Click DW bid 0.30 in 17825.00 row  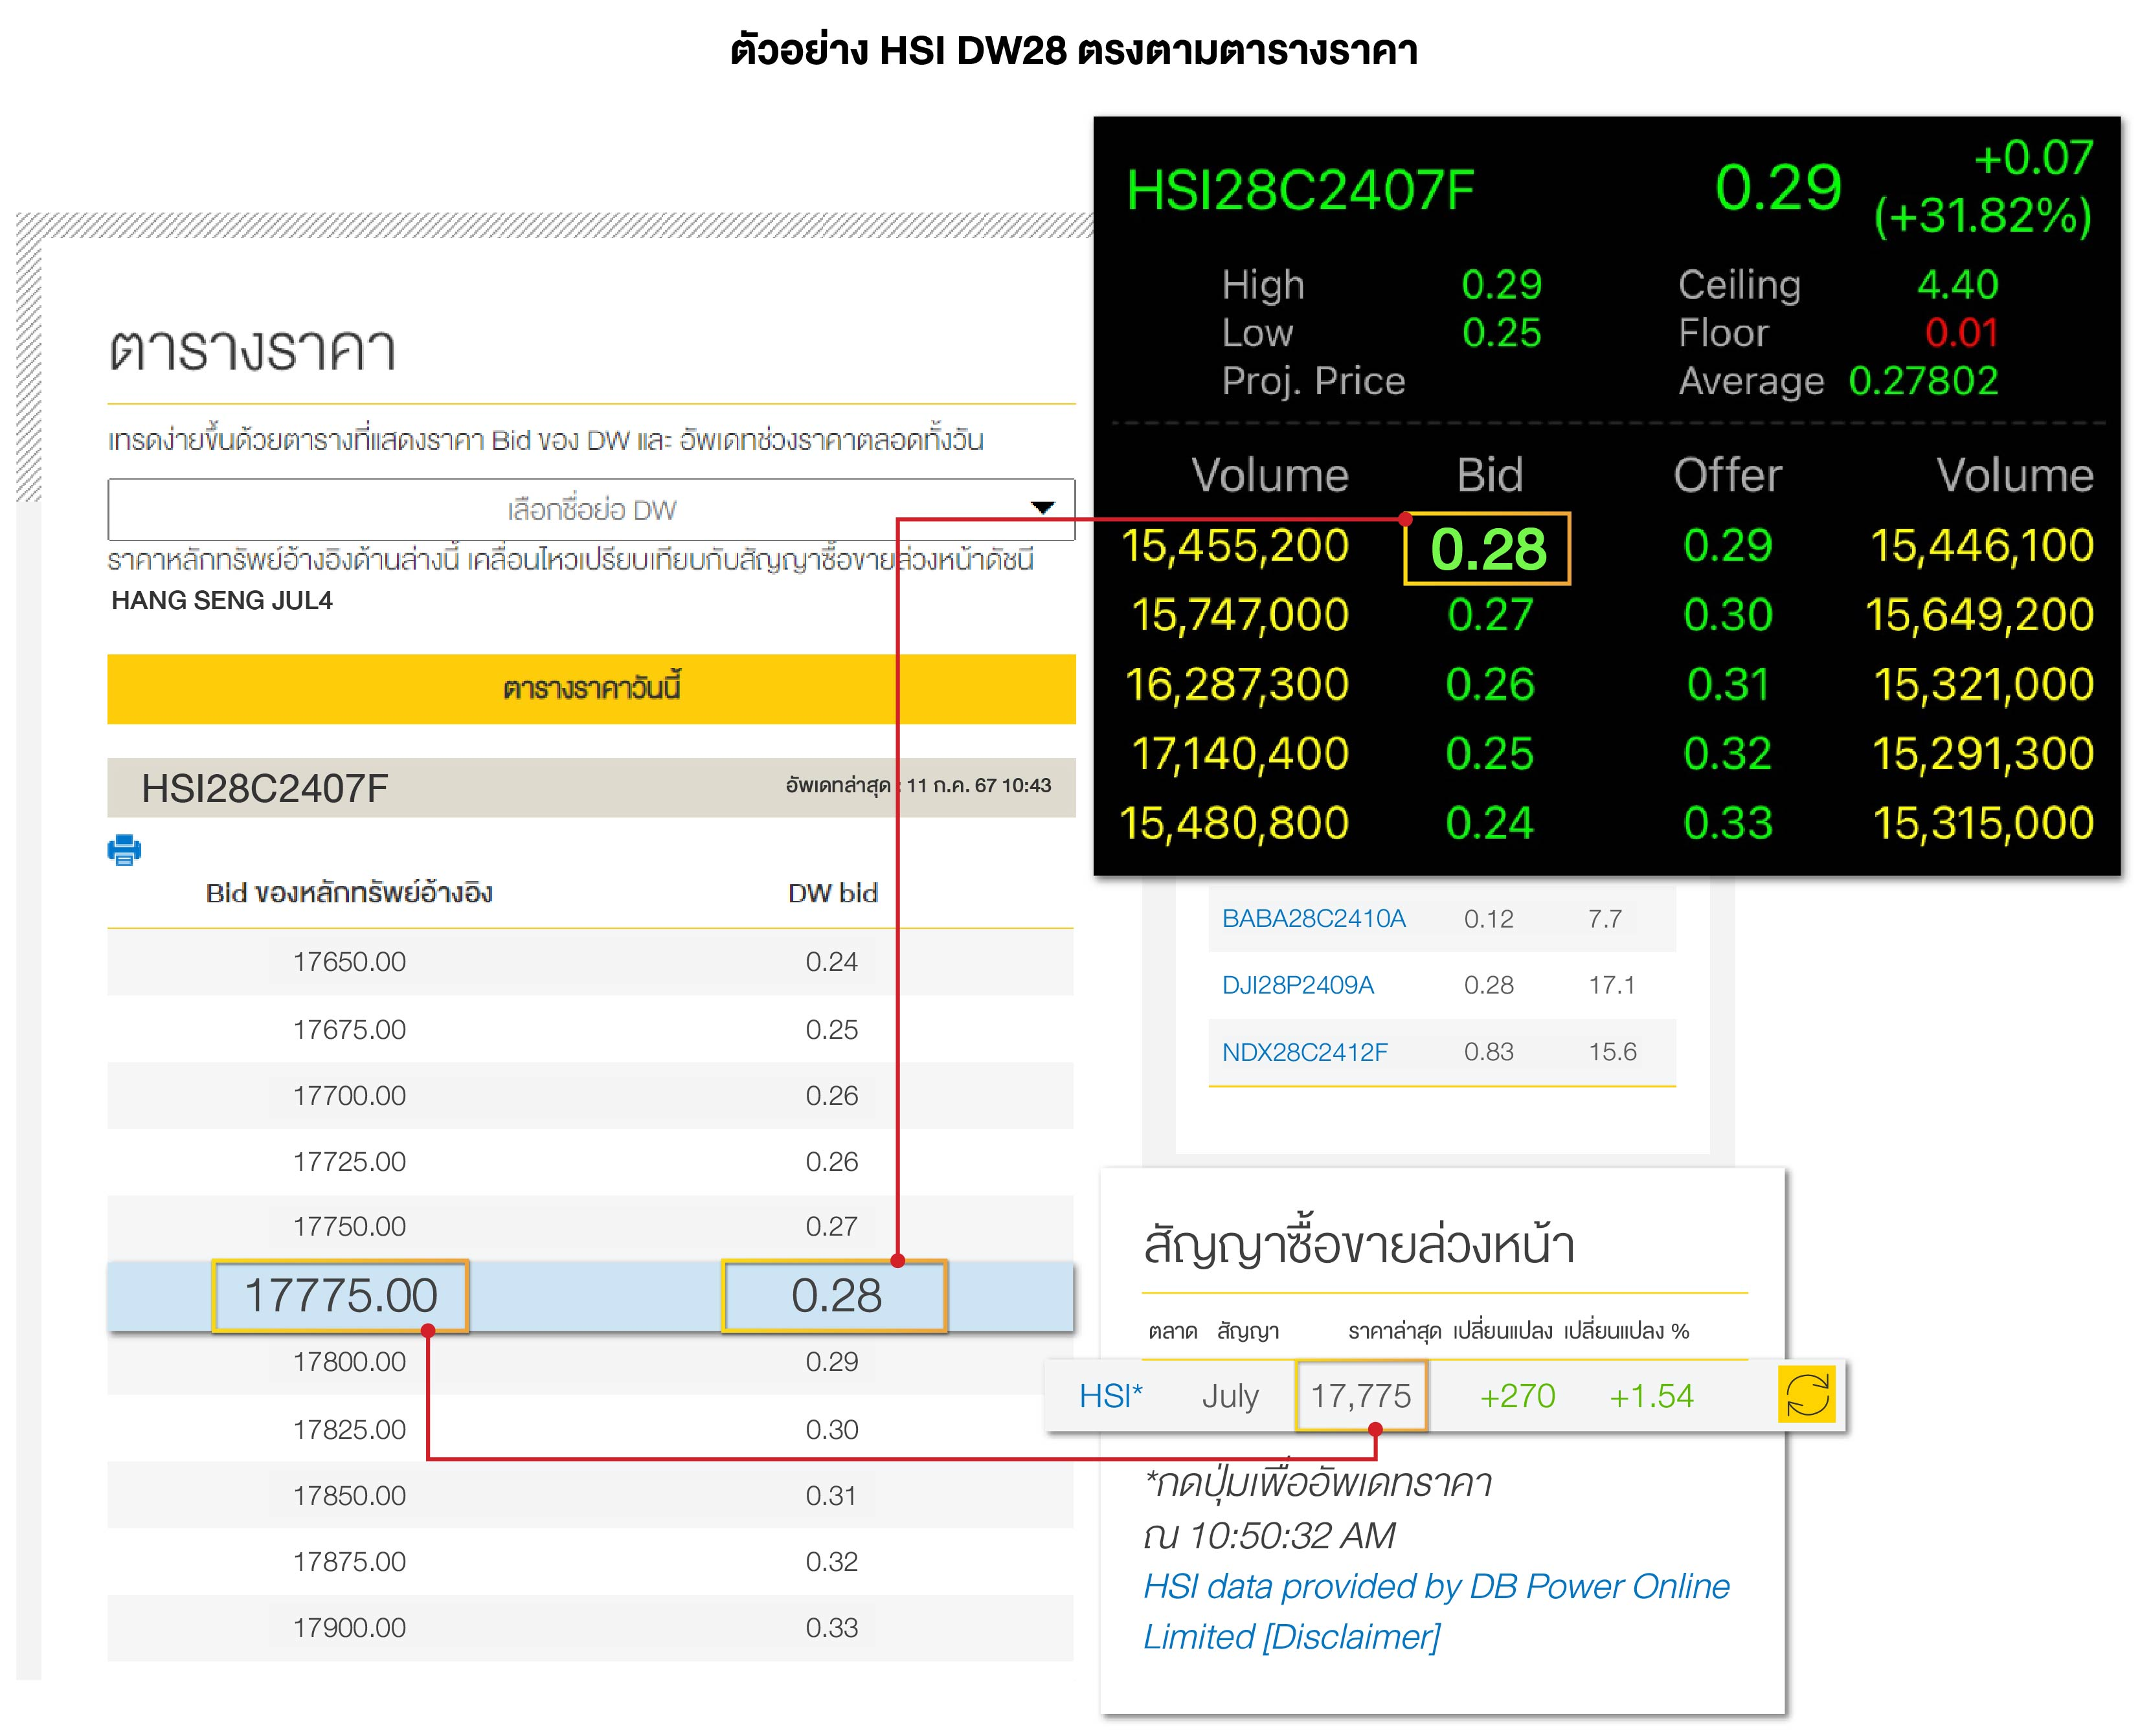(x=831, y=1429)
